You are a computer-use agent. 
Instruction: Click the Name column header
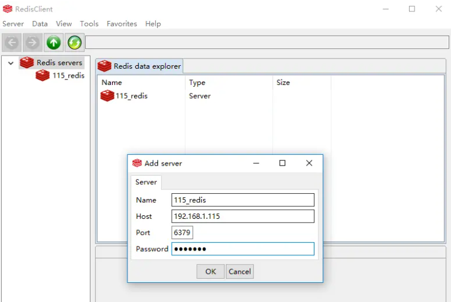pos(111,83)
